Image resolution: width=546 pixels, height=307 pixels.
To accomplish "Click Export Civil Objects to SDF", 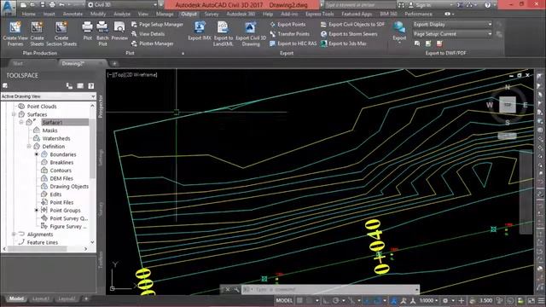I will [x=352, y=25].
